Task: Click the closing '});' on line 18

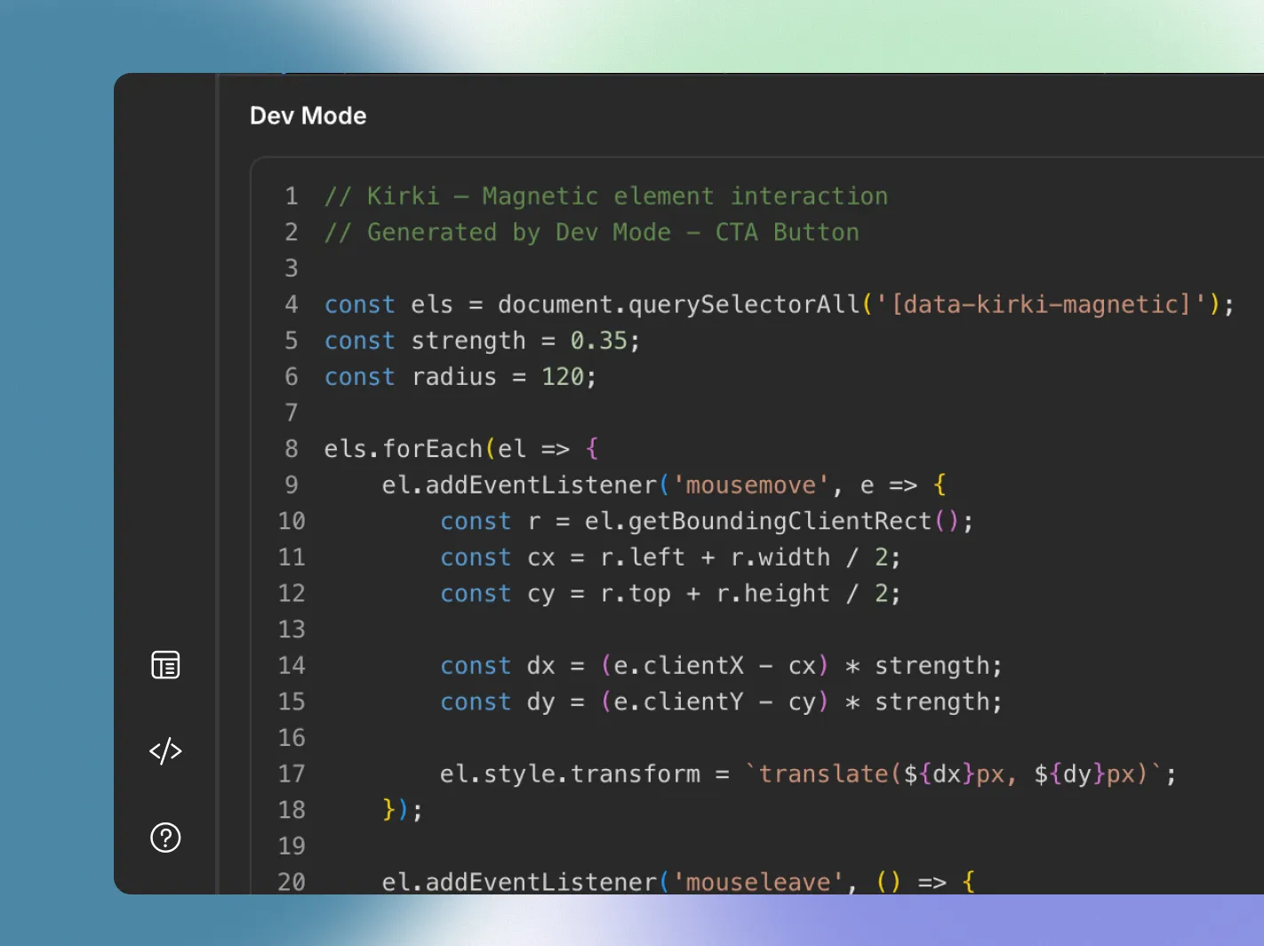Action: coord(403,810)
